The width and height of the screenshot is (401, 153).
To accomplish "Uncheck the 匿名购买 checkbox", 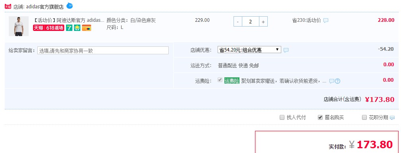I will click(320, 117).
